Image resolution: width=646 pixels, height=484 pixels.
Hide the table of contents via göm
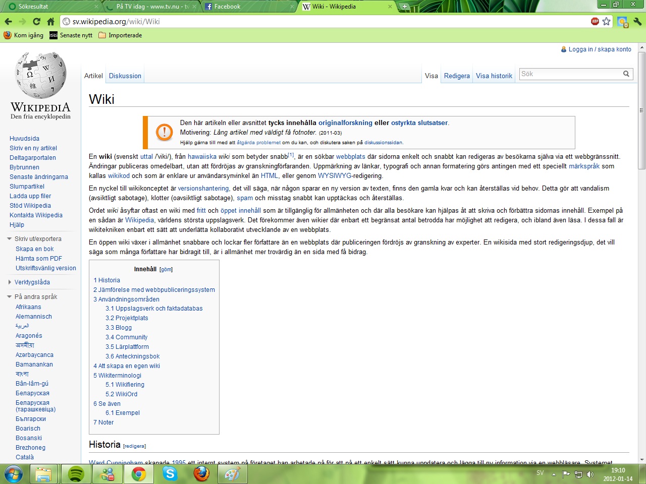(166, 270)
